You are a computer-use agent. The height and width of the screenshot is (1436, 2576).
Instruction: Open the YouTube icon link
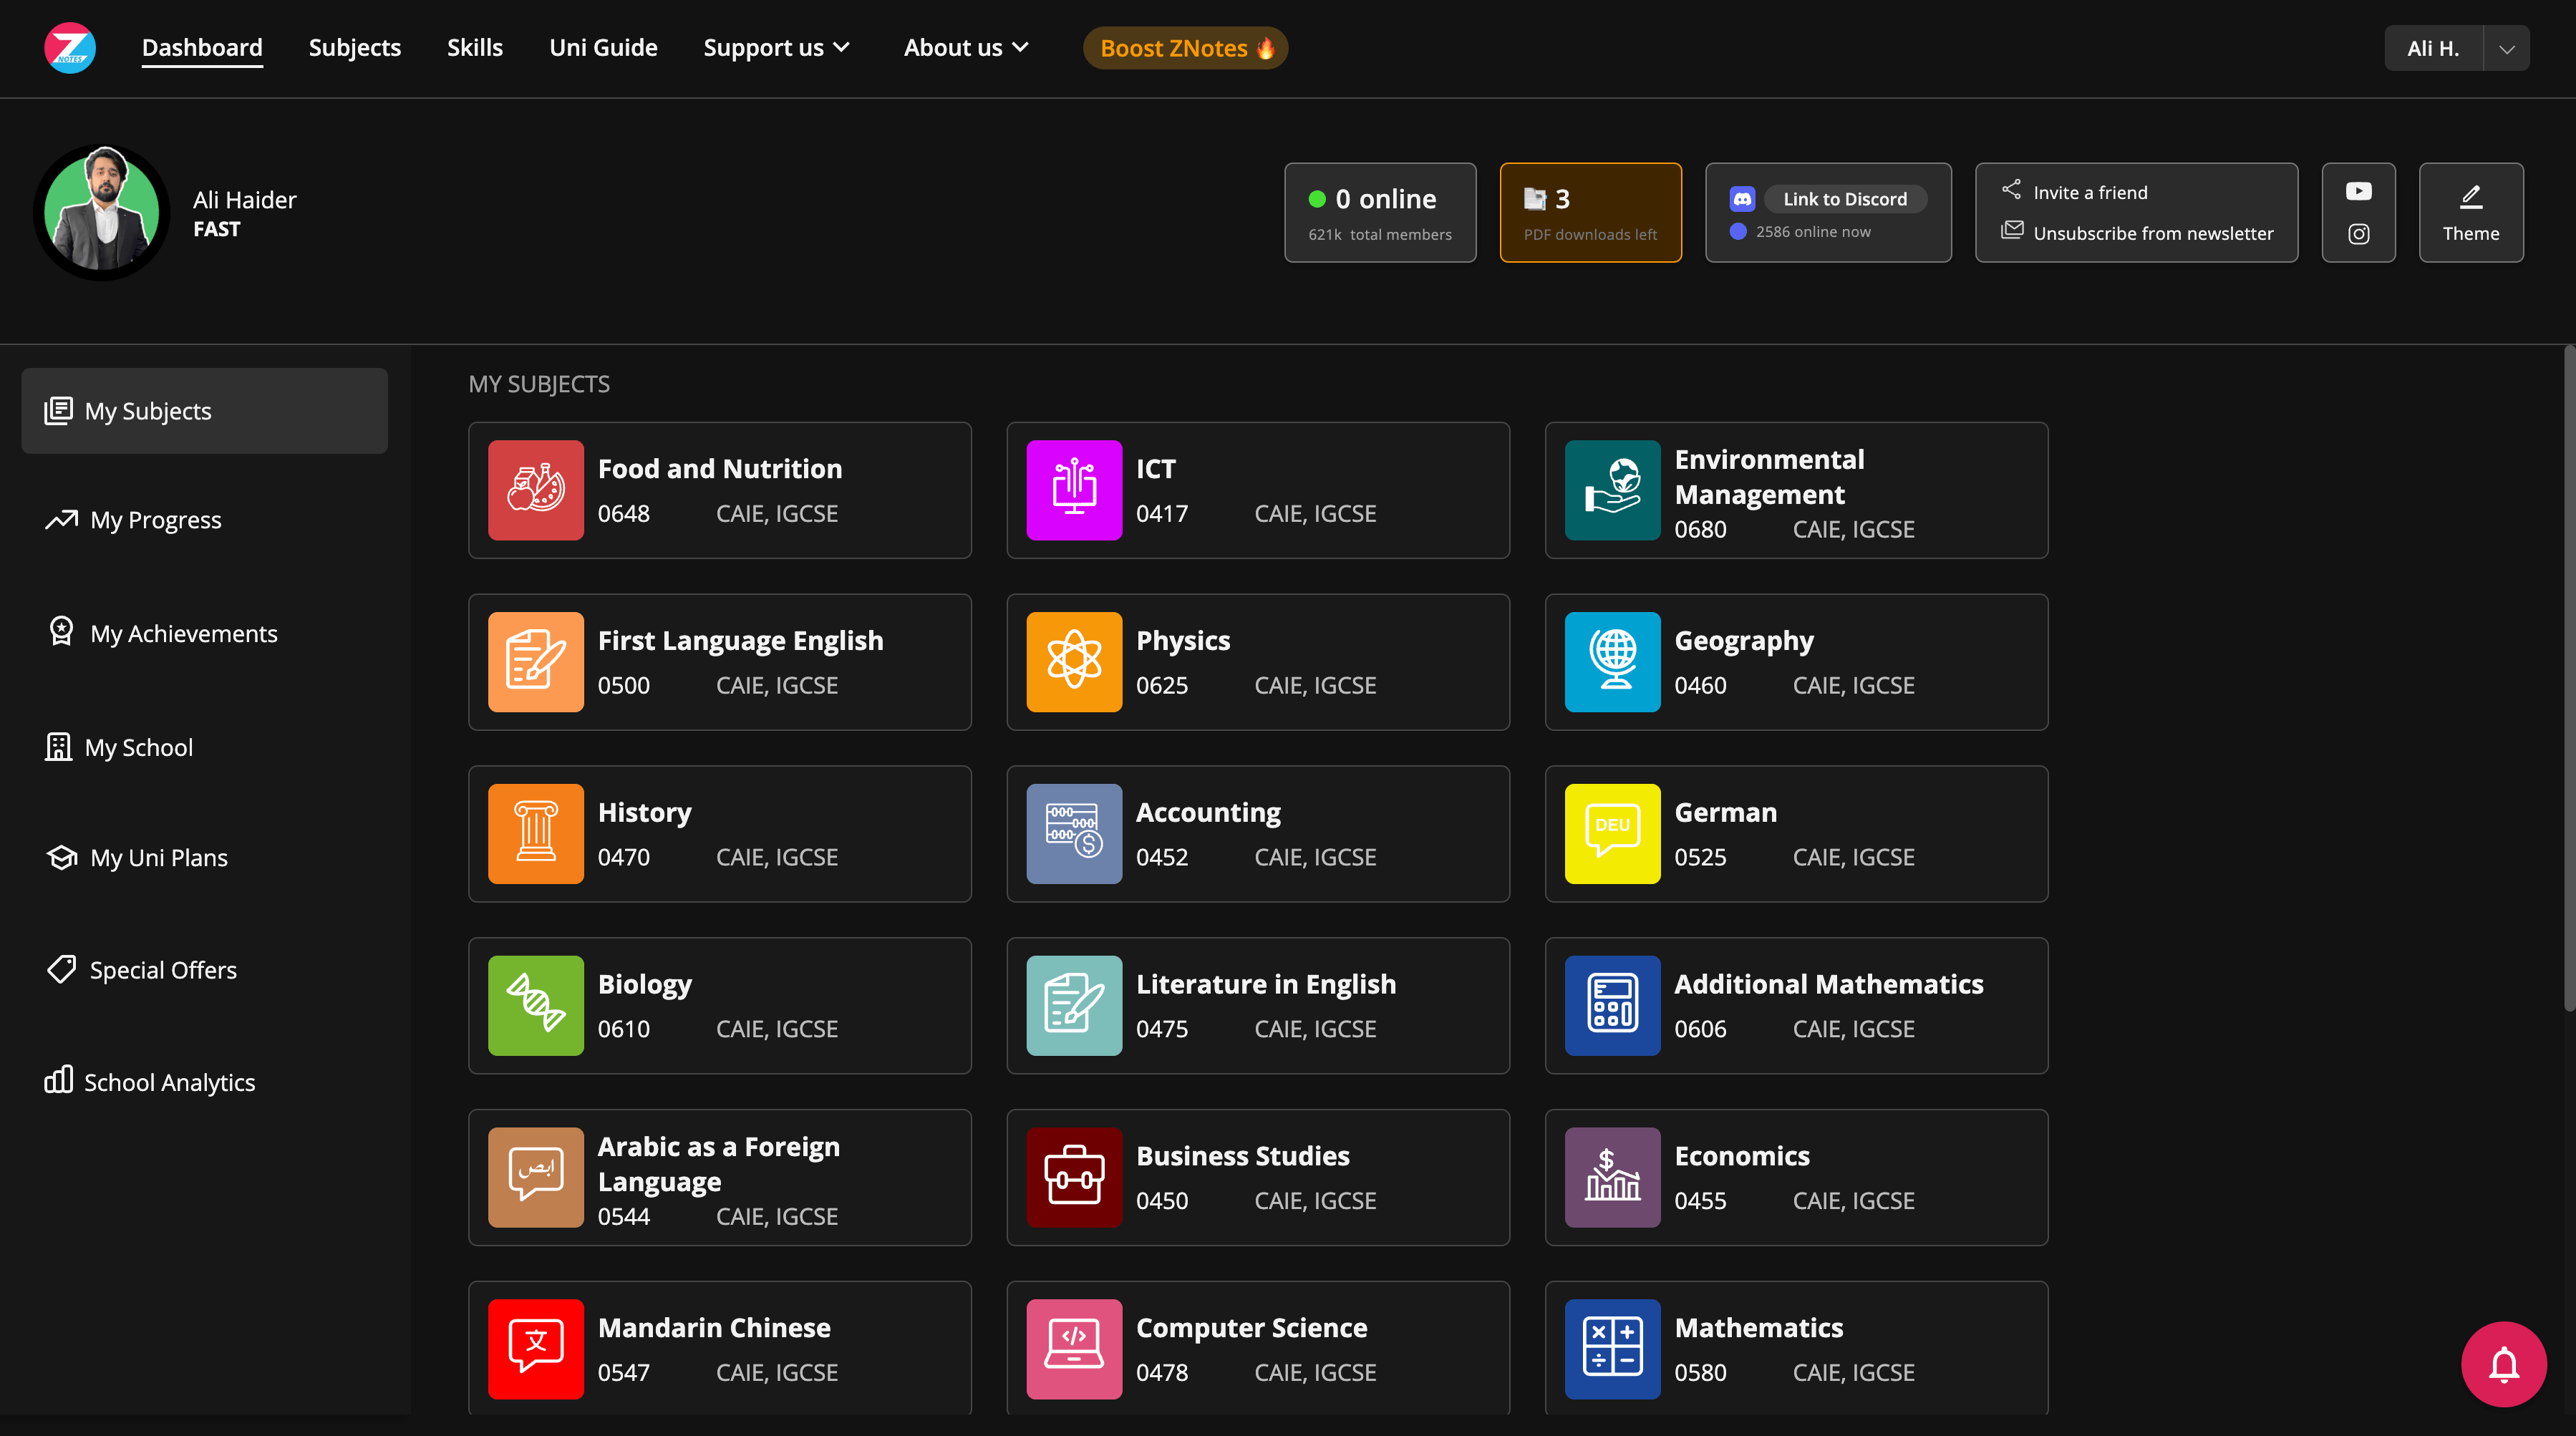[x=2358, y=191]
